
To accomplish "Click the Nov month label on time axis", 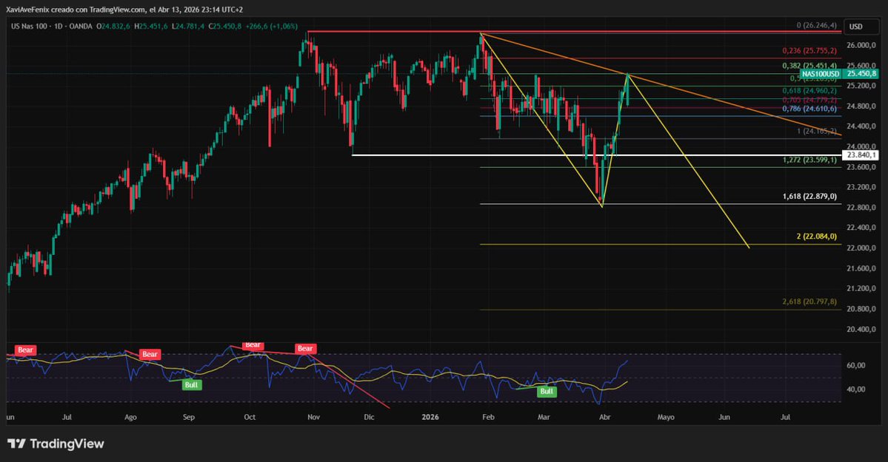I will coord(313,418).
